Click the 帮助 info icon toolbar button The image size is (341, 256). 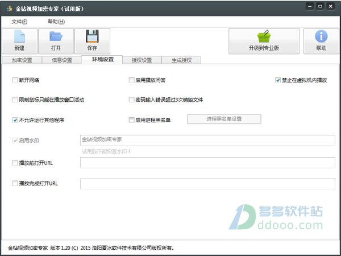click(321, 41)
